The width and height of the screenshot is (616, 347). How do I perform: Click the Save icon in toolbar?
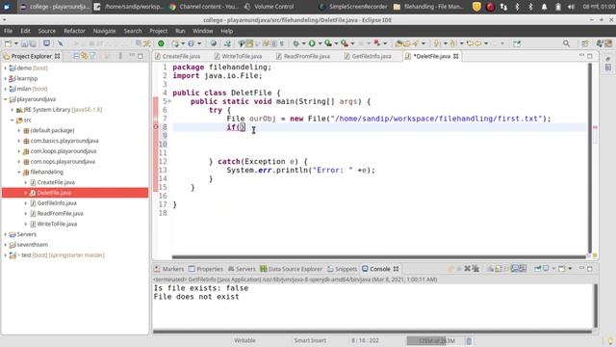(24, 43)
